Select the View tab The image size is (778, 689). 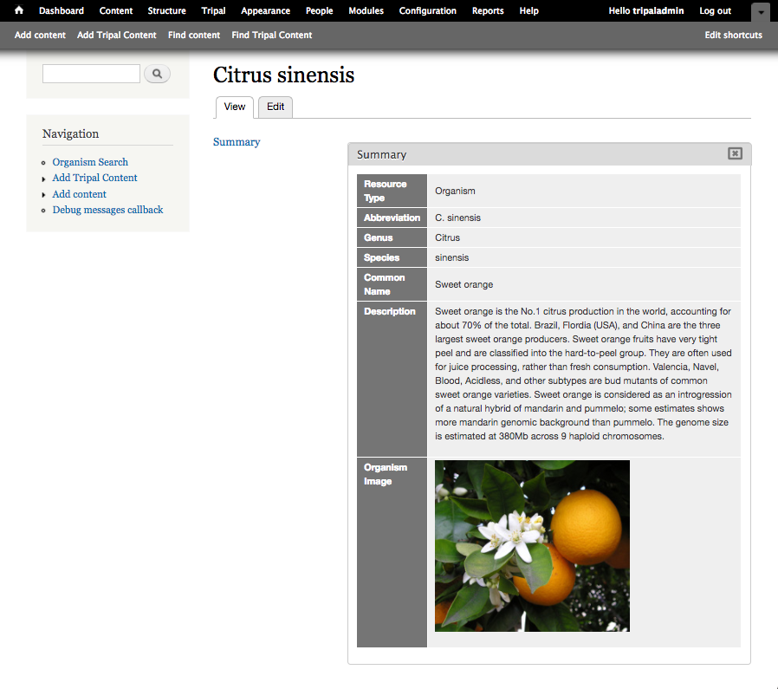click(235, 107)
